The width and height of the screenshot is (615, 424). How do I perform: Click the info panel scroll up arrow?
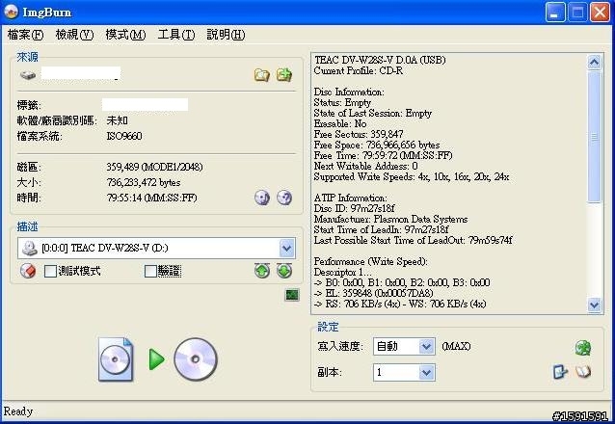point(594,62)
